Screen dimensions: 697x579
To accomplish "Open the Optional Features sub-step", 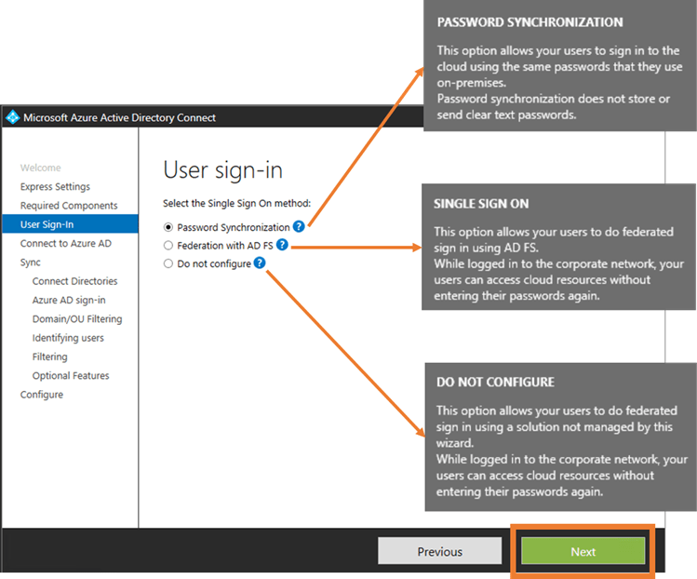I will (x=71, y=376).
